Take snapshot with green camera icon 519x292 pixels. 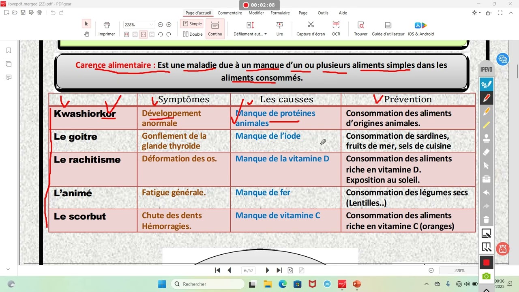[x=486, y=276]
